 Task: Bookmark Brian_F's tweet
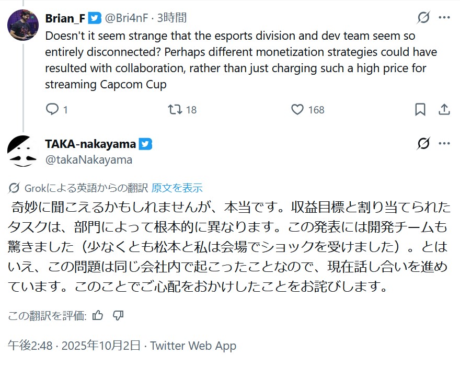[x=420, y=109]
